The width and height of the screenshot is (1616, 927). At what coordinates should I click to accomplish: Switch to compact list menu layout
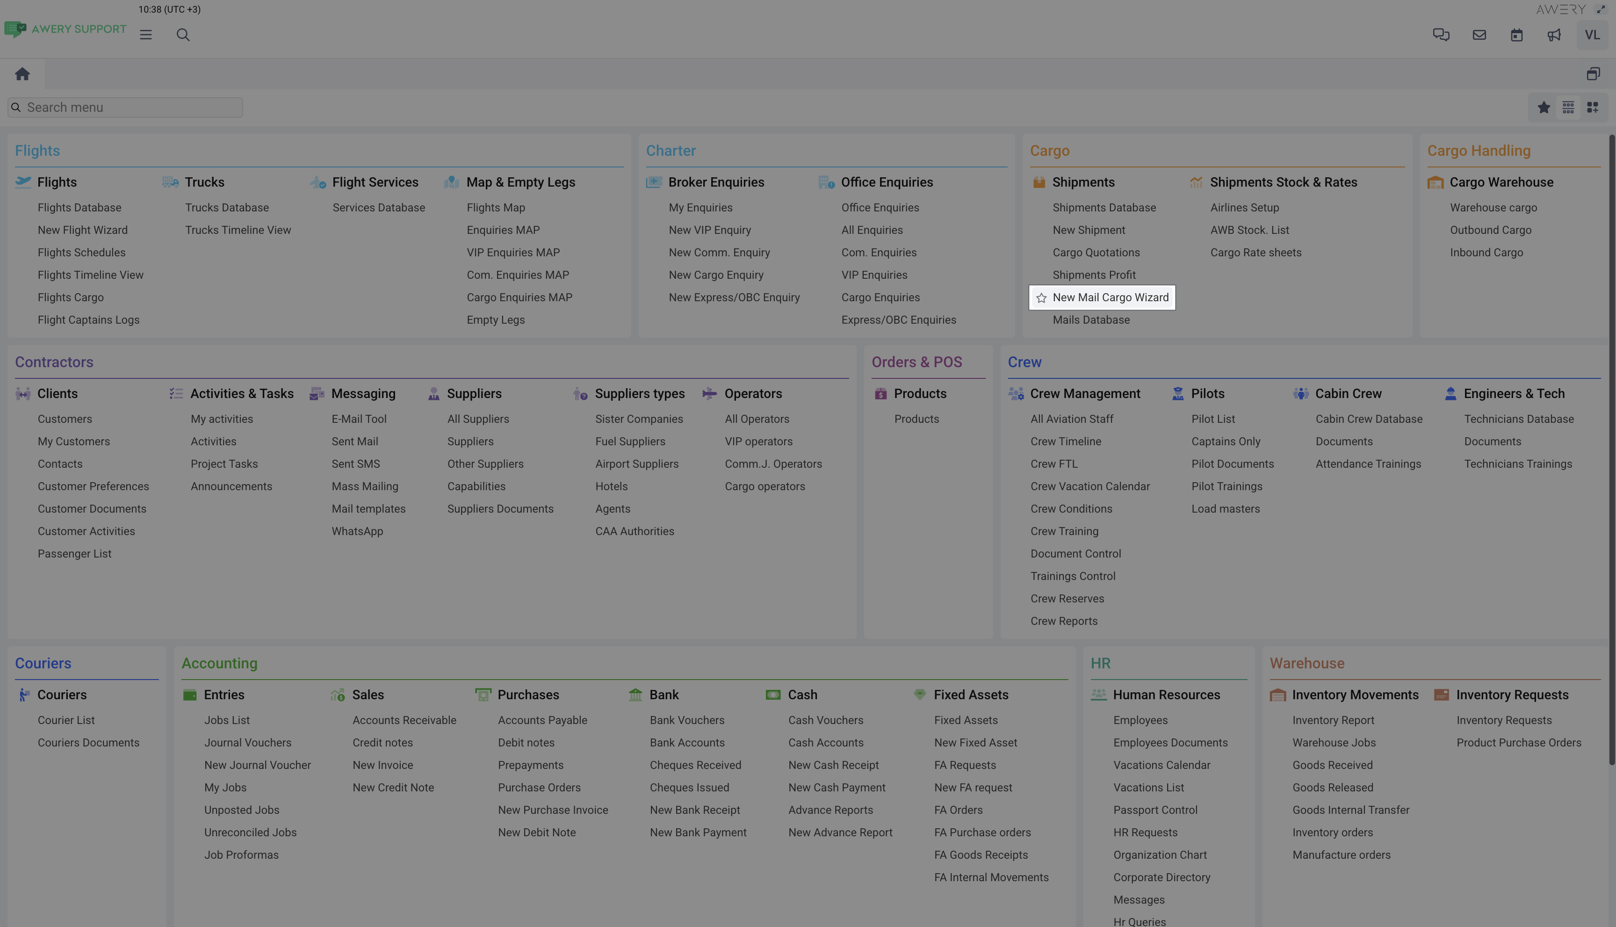pos(1568,108)
